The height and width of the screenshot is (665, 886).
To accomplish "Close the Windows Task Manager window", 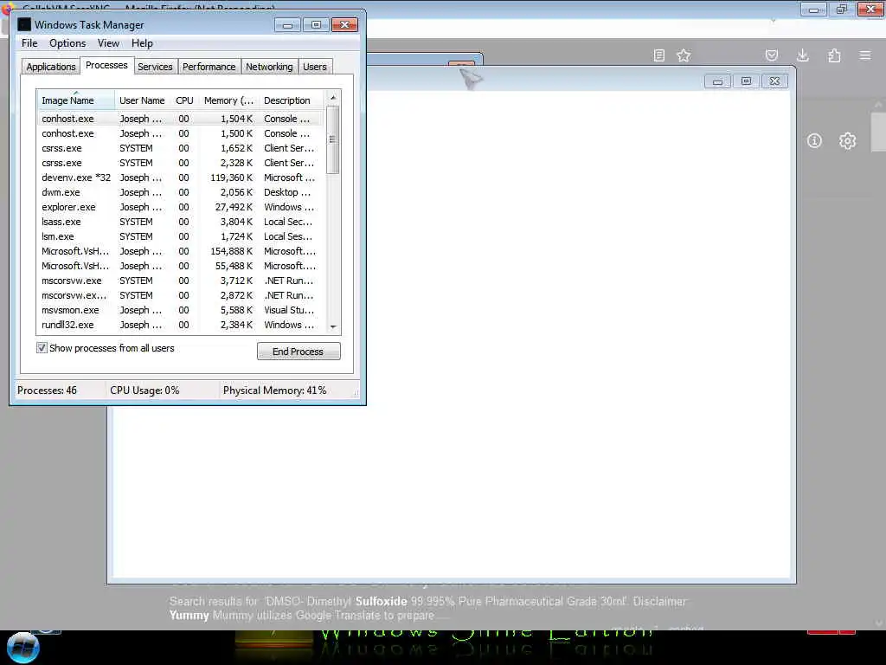I will click(344, 25).
